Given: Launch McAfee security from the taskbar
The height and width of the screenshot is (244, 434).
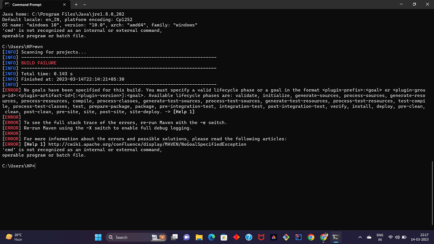Looking at the screenshot, I should tap(261, 237).
